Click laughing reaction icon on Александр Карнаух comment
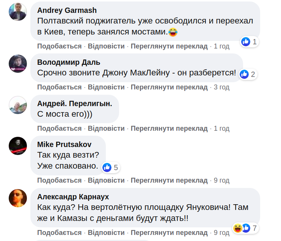Screen dimensions: 281x241 pyautogui.click(x=238, y=228)
